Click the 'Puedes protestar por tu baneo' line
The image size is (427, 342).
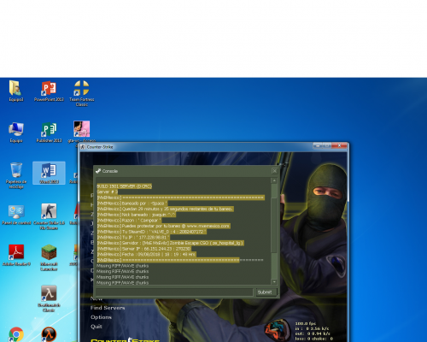click(163, 226)
